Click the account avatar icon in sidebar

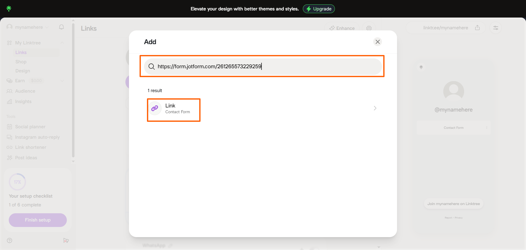pos(10,27)
